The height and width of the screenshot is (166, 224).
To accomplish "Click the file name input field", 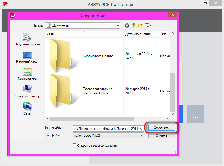I will pos(106,129).
